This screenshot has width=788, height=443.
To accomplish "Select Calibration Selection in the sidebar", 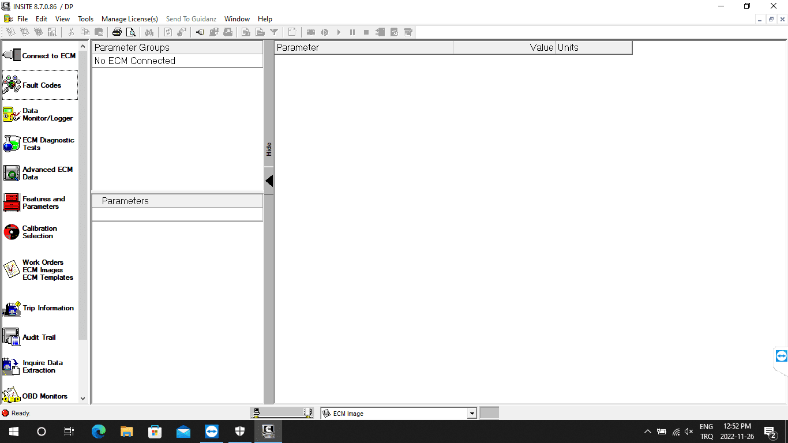I will tap(39, 232).
